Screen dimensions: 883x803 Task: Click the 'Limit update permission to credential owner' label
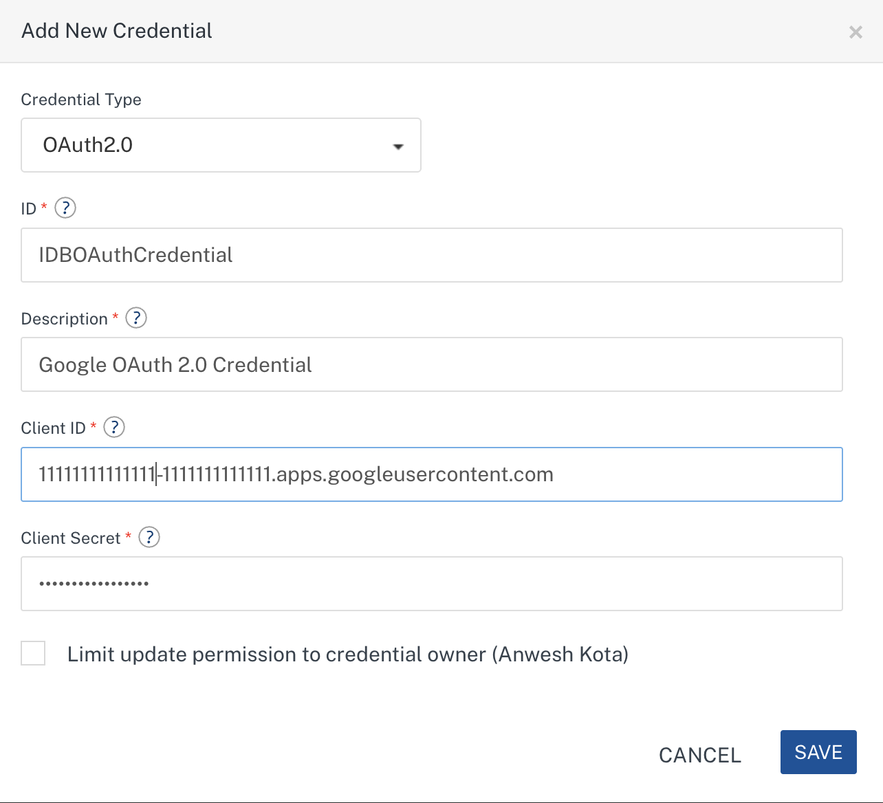(347, 654)
